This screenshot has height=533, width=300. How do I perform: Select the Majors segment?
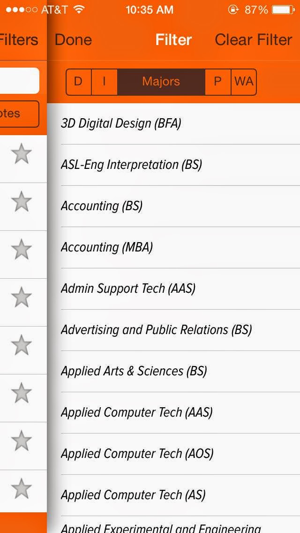coord(161,82)
